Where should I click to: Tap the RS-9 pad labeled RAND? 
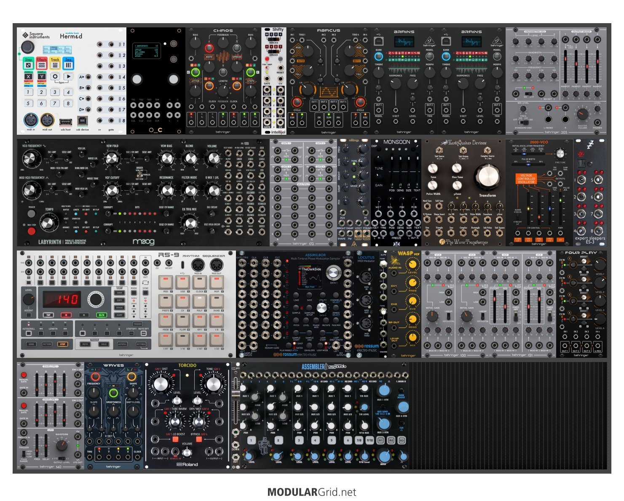216,301
